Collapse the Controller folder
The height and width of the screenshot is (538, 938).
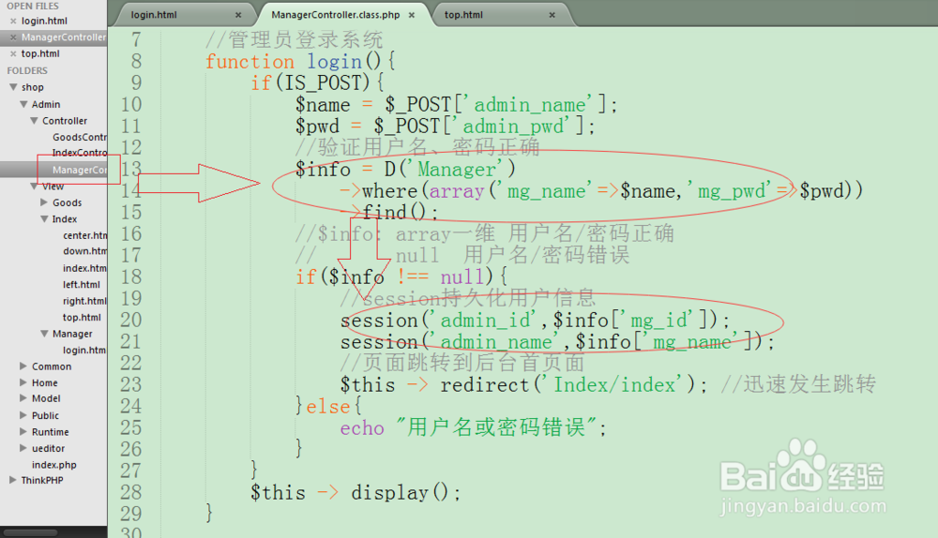[x=34, y=121]
